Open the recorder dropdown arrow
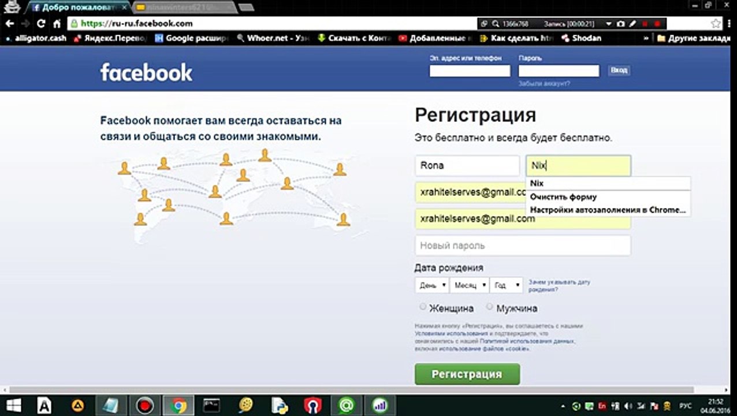Viewport: 737px width, 416px height. 609,24
